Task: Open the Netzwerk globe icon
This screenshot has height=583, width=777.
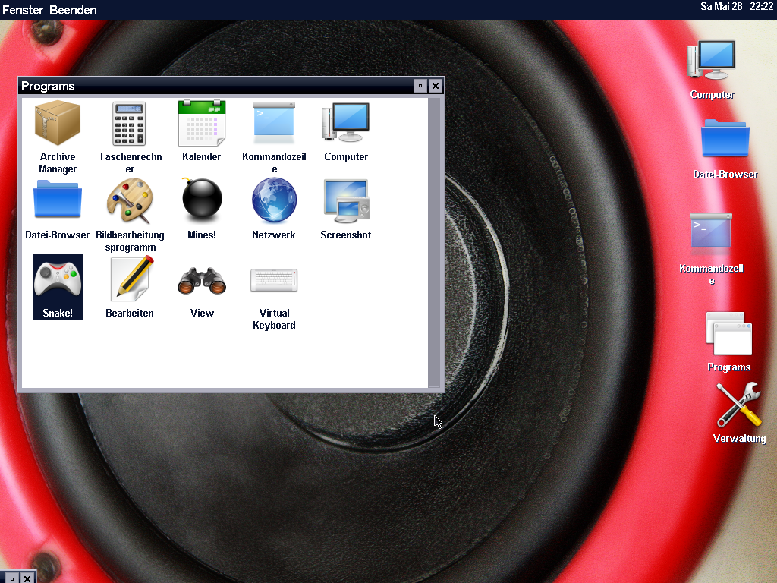Action: tap(274, 202)
